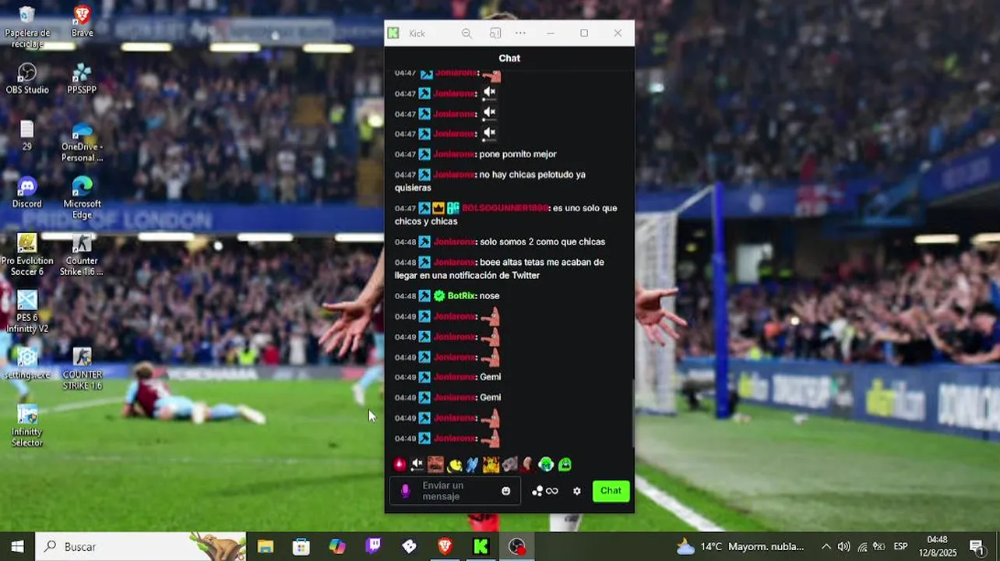Click BotRix message 'nose'
This screenshot has height=561, width=1000.
490,296
